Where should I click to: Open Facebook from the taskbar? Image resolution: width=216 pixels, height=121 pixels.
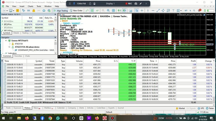pyautogui.click(x=42, y=118)
